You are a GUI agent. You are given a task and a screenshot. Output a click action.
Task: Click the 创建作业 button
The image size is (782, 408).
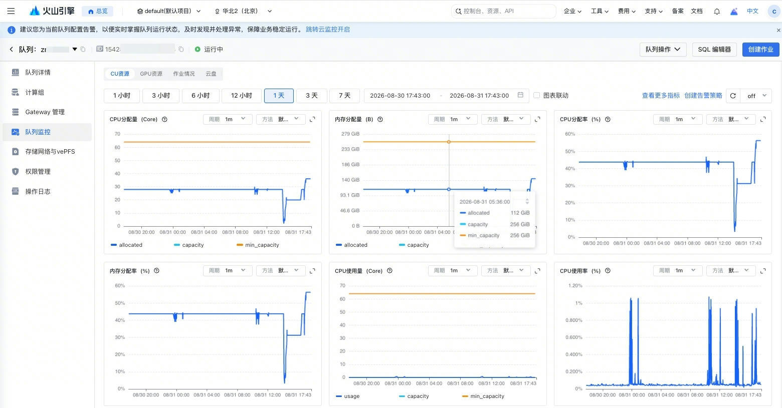click(x=760, y=50)
